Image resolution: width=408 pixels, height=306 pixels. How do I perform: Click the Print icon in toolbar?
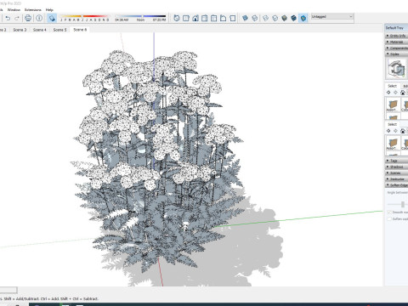coord(28,19)
